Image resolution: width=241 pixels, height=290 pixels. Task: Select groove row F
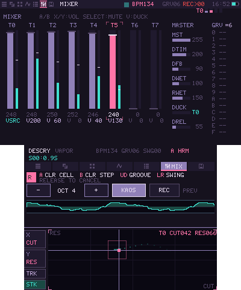(x=219, y=132)
